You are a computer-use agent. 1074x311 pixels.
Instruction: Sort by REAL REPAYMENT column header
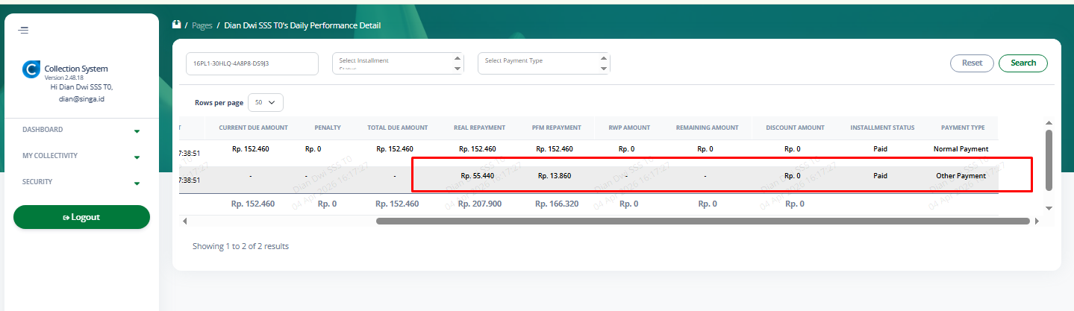point(479,128)
